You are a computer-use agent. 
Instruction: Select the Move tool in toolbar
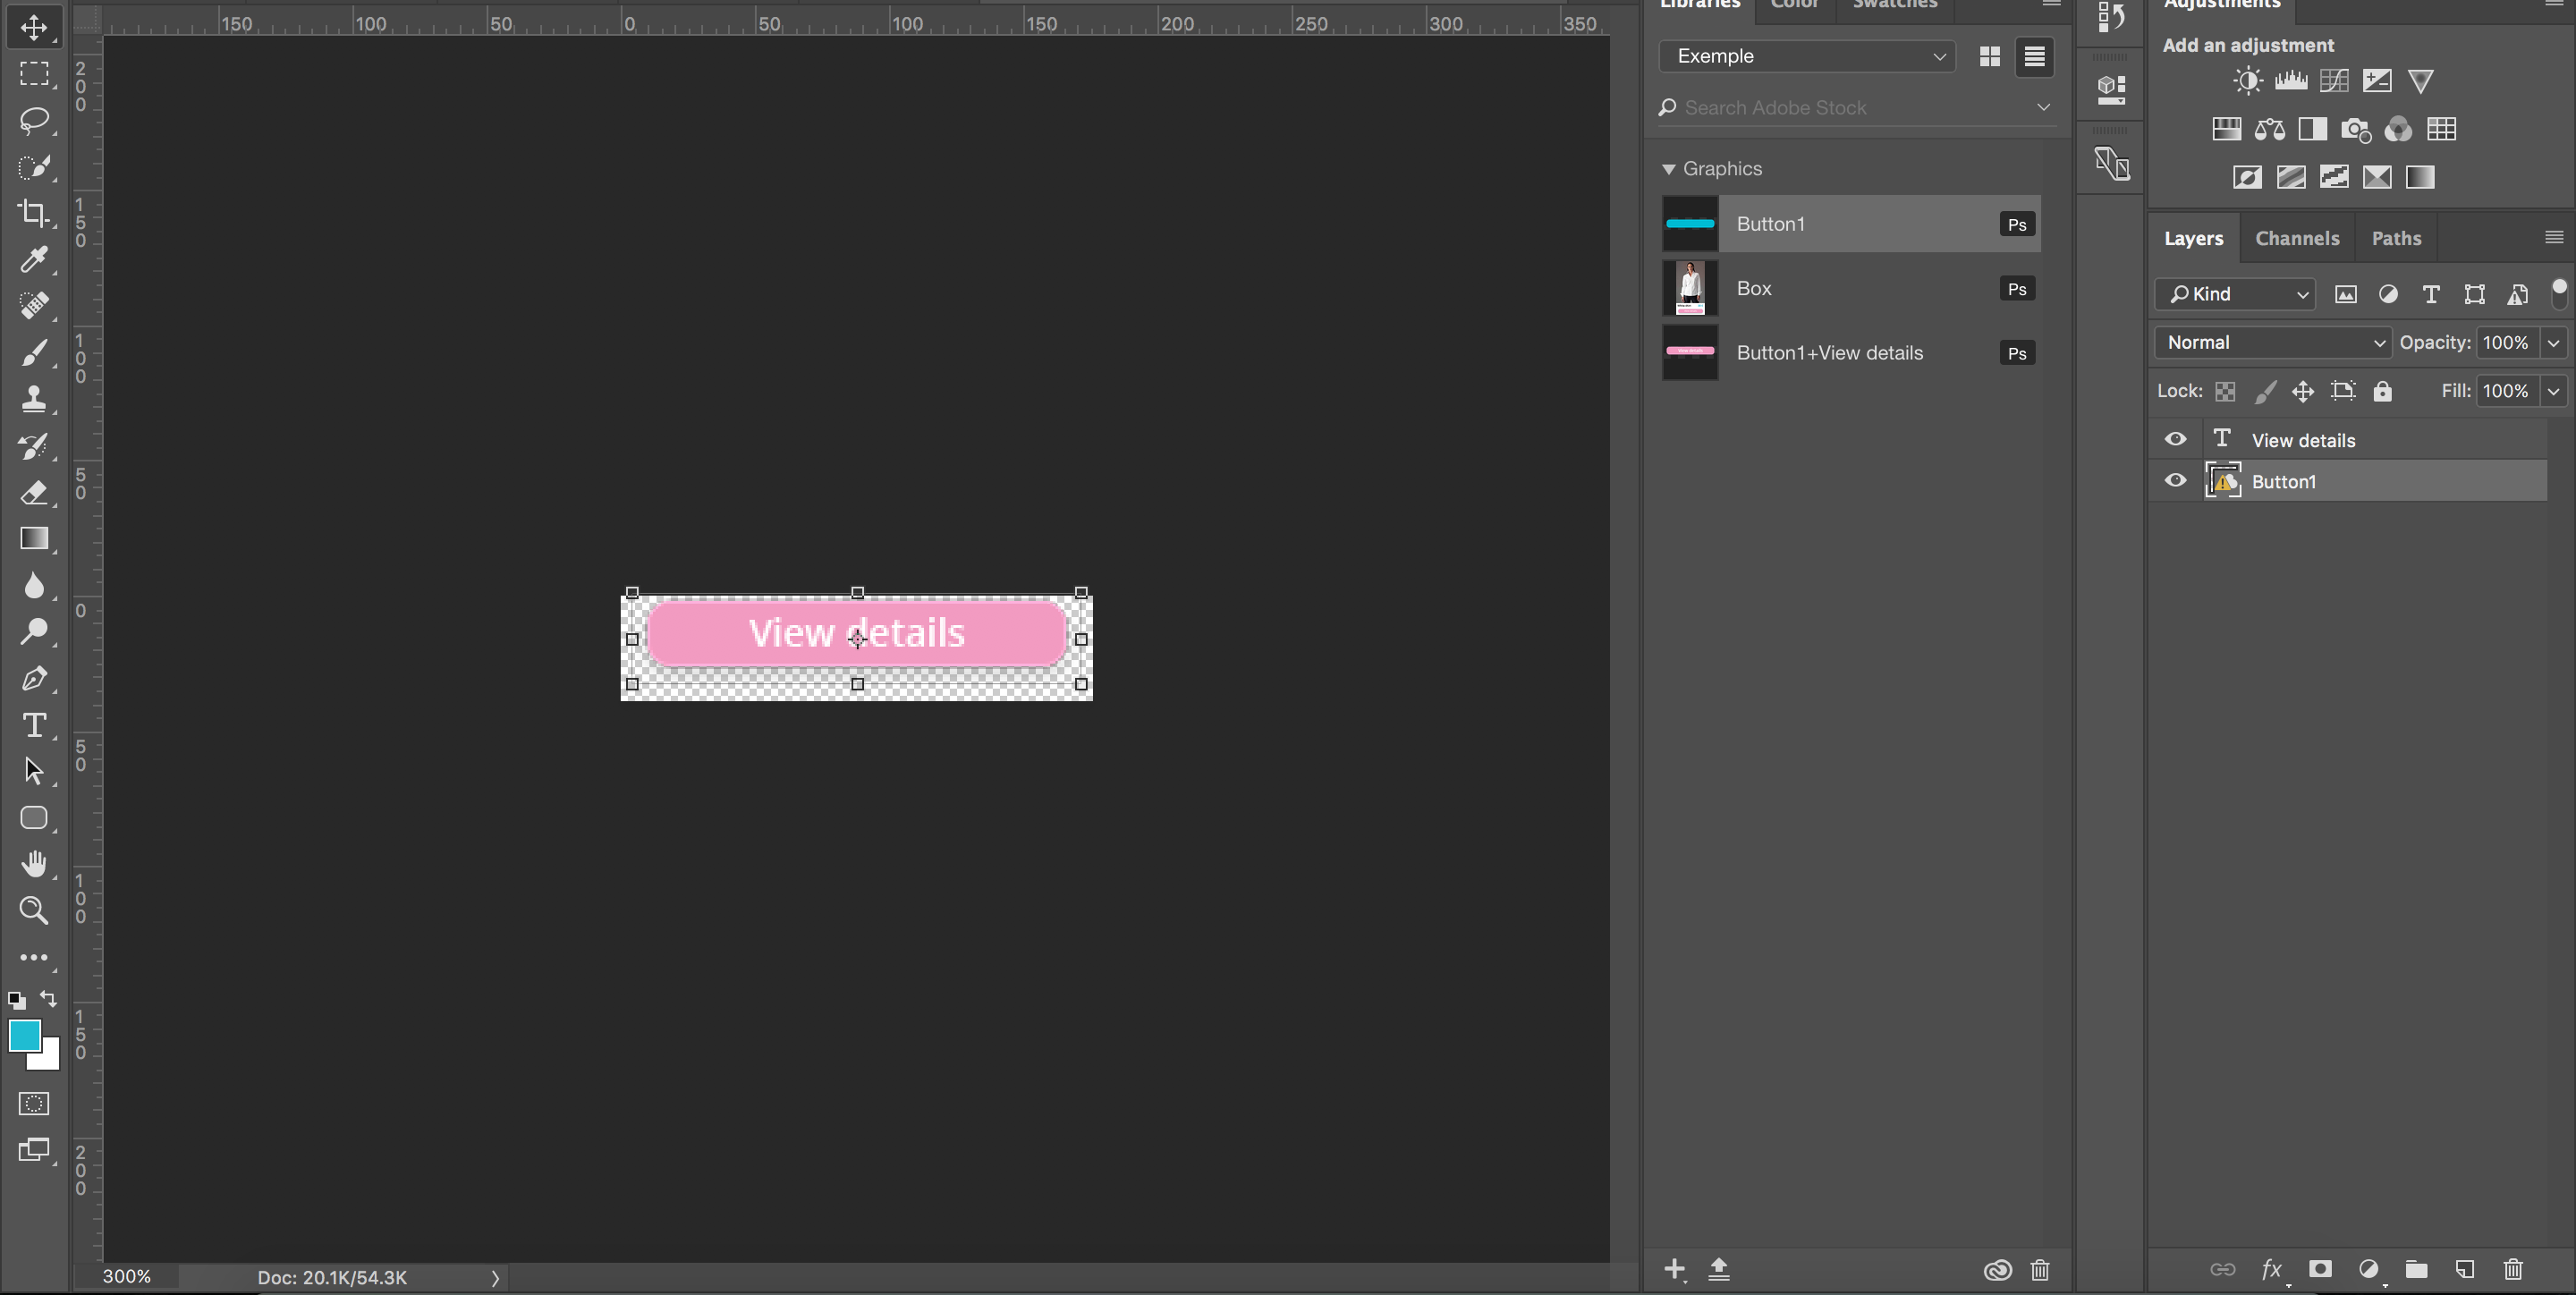coord(35,27)
